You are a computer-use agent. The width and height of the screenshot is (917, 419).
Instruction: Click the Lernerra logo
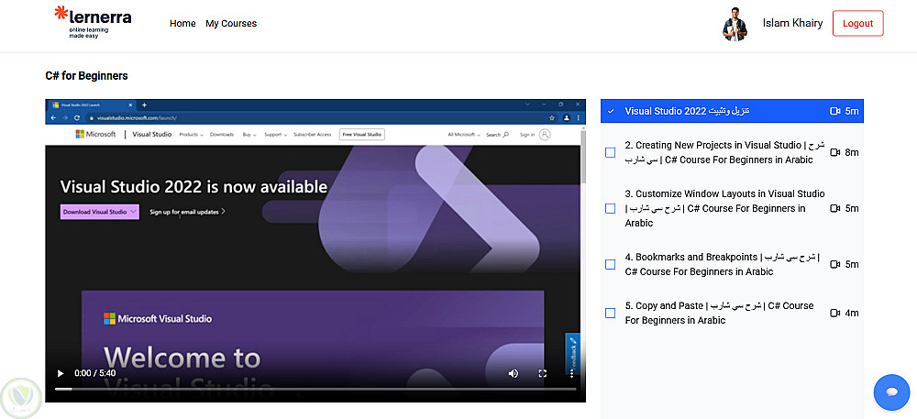click(x=93, y=22)
